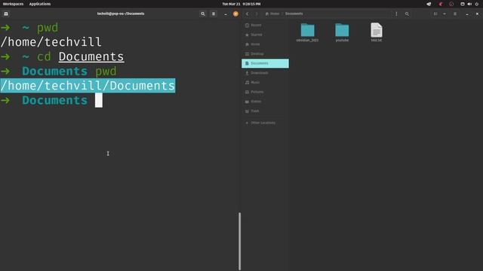
Task: Select Recent in the sidebar
Action: [x=265, y=25]
